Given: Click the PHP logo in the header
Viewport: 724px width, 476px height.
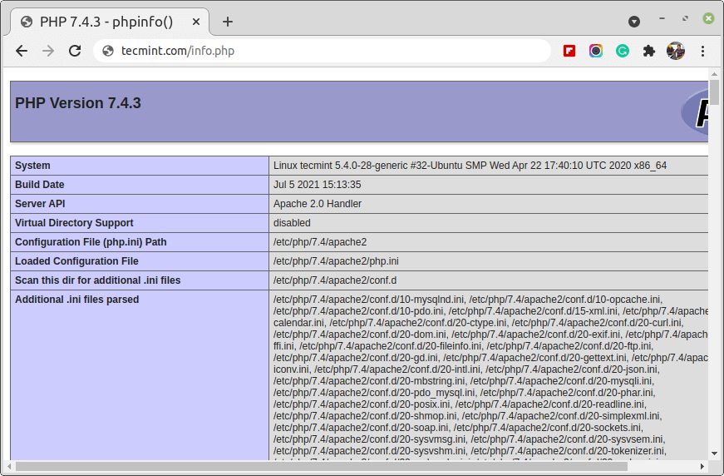Looking at the screenshot, I should pos(697,112).
